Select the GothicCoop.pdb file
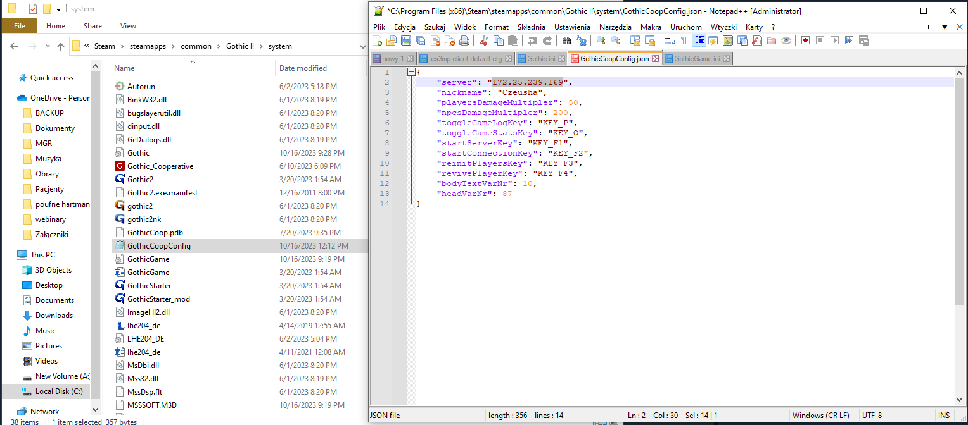Image resolution: width=968 pixels, height=425 pixels. (155, 232)
